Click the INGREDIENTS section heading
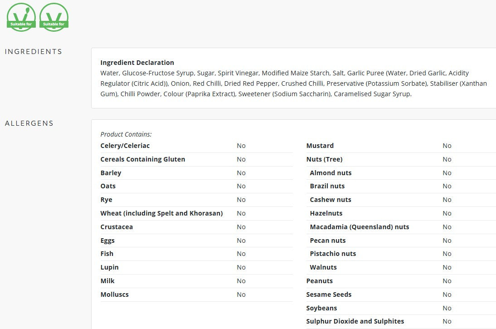Screen dimensions: 496x329 pos(34,52)
